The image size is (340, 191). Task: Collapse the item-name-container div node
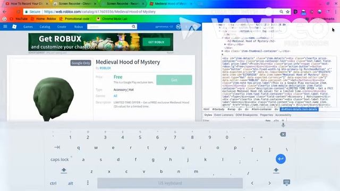pos(223,38)
